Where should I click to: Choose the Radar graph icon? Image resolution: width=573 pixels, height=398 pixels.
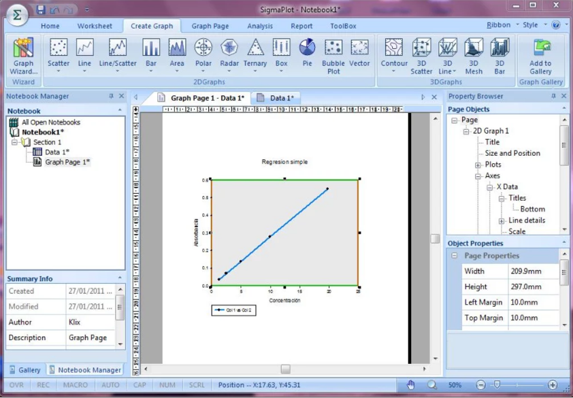coord(229,52)
